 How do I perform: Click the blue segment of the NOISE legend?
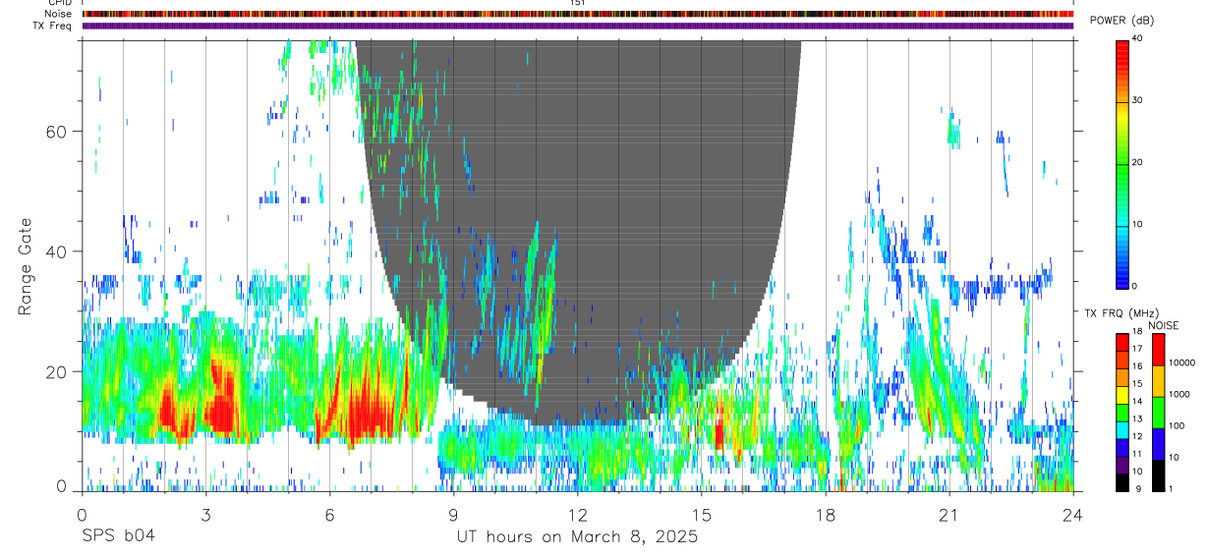coord(1157,444)
